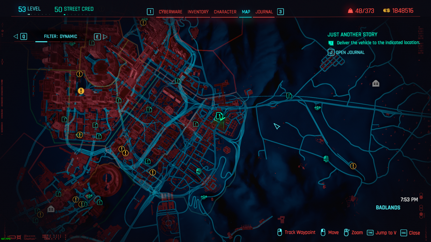This screenshot has width=431, height=242.
Task: Click the green gig marker on the eastern highway
Action: (289, 95)
